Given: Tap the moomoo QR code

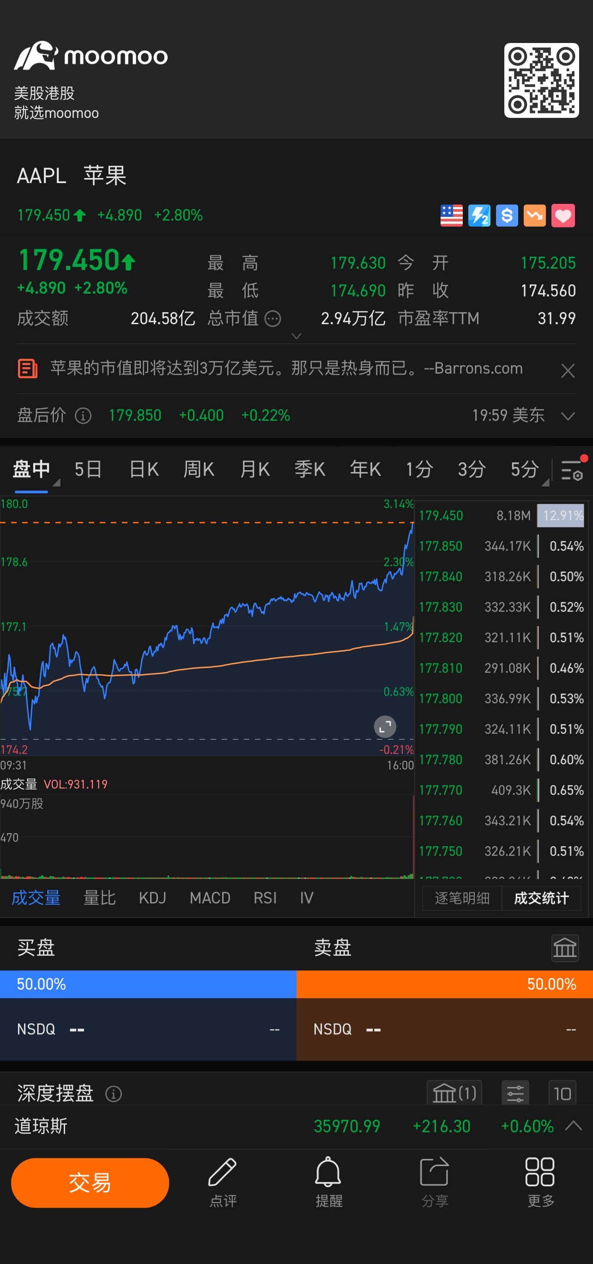Looking at the screenshot, I should [541, 80].
